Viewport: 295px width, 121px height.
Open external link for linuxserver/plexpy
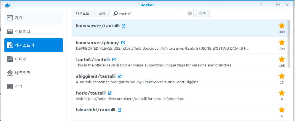[x=123, y=43]
